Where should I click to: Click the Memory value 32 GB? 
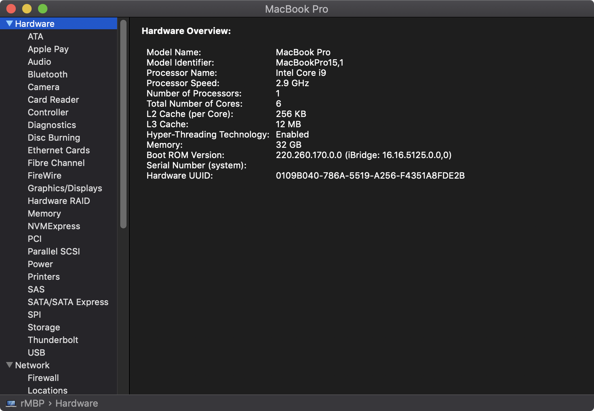289,145
